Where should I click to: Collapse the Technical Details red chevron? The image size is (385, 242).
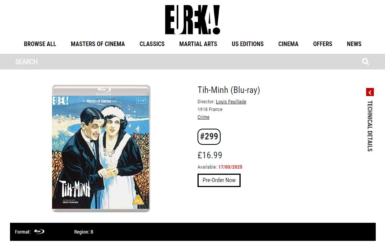[x=370, y=92]
